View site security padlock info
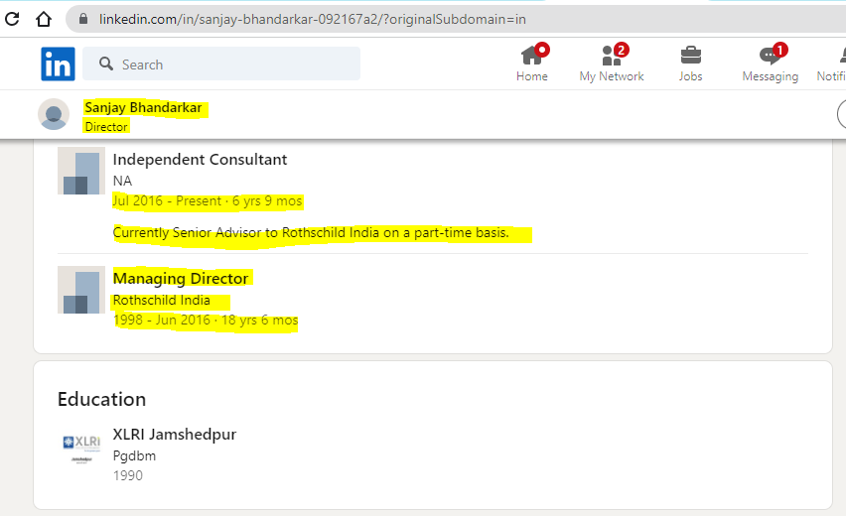The height and width of the screenshot is (516, 846). 83,19
